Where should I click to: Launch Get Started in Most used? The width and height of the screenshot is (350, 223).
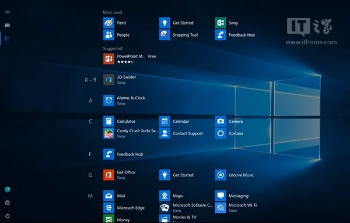[164, 23]
